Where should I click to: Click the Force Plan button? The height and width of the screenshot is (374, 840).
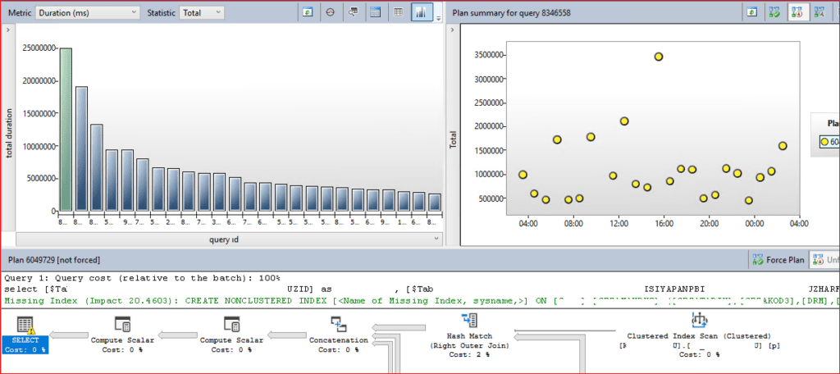pyautogui.click(x=777, y=260)
